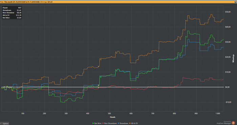Screen dimensions: 237x125
Task: Open the help icon in filter bar
Action: point(236,2)
